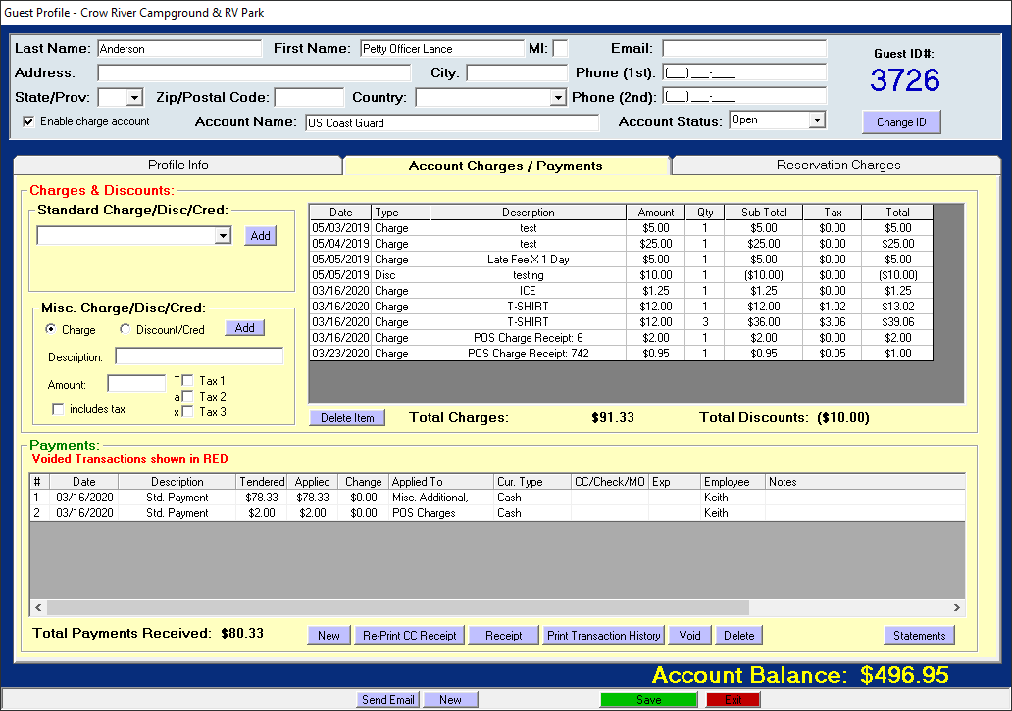Delete the selected payment
1012x711 pixels.
point(738,635)
